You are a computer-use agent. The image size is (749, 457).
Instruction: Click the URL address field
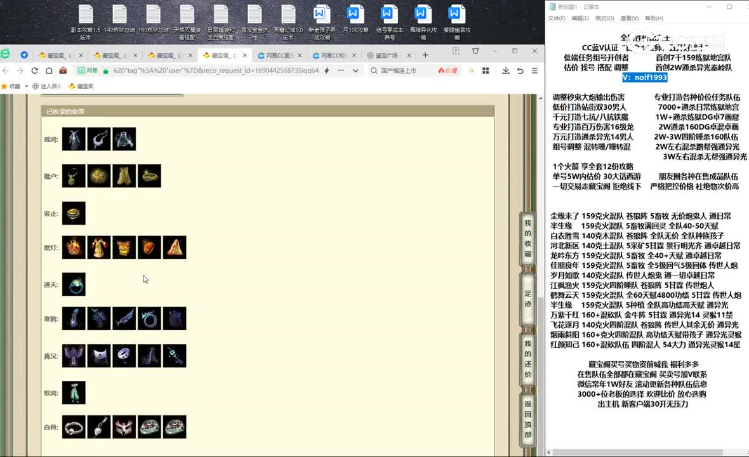216,70
